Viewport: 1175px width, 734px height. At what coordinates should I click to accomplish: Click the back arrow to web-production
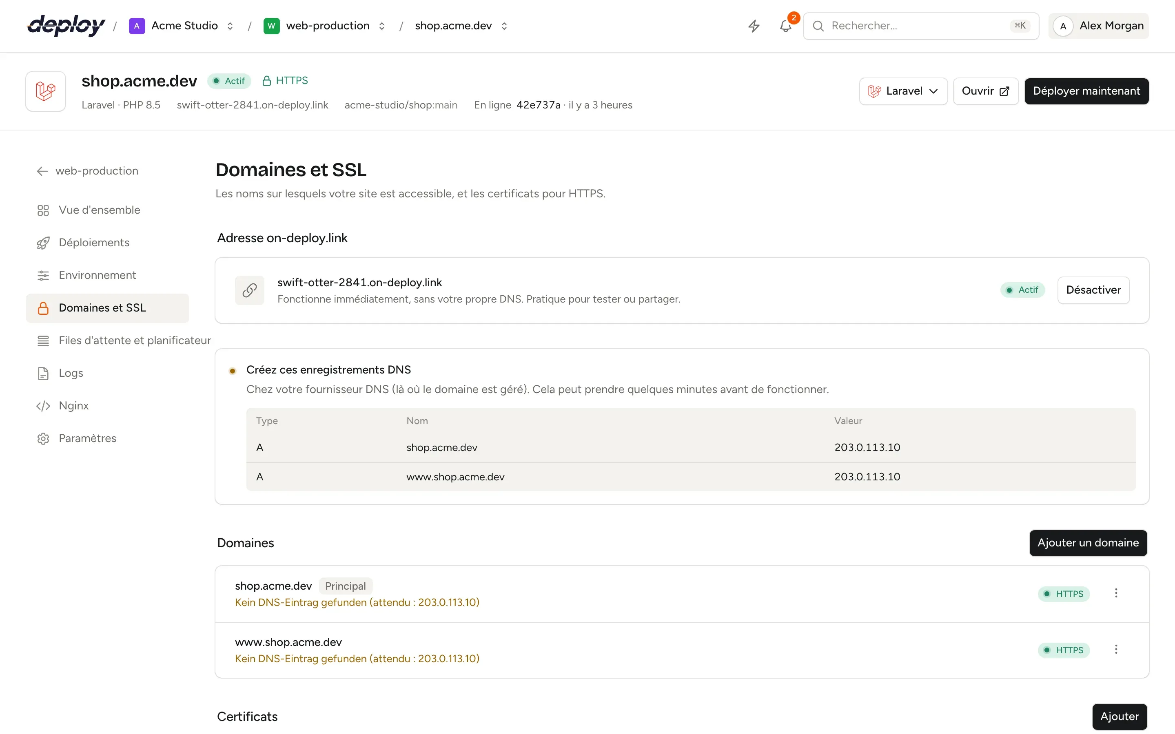pyautogui.click(x=42, y=171)
